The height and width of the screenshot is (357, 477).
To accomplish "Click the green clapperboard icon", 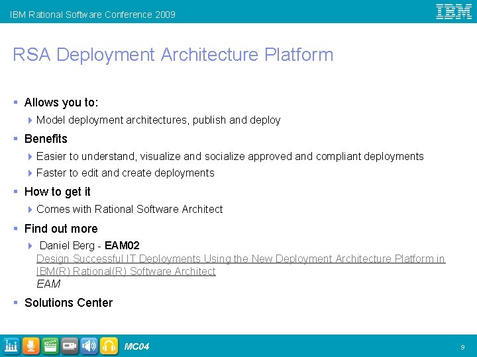I will pyautogui.click(x=50, y=346).
